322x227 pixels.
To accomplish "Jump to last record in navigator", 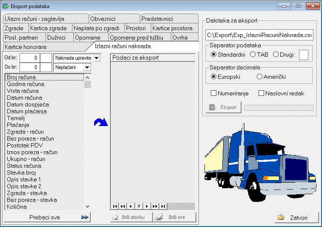I will click(163, 206).
